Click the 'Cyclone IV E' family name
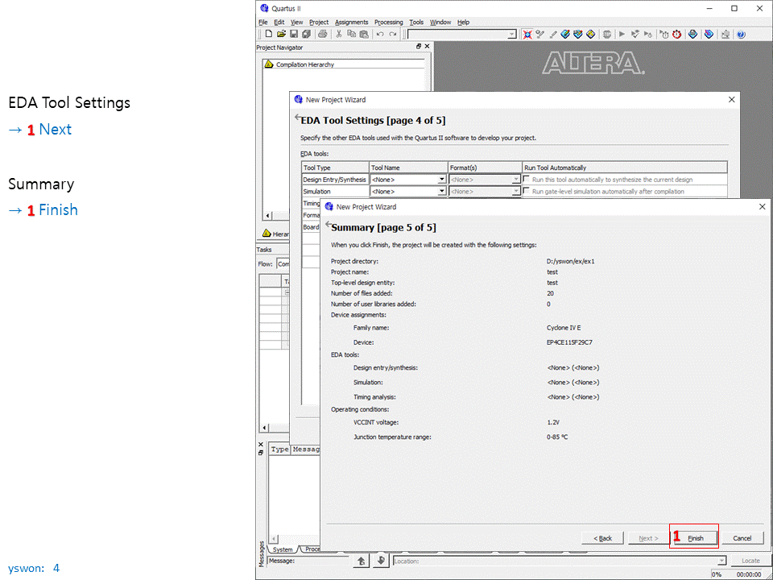The image size is (773, 580). coord(564,328)
